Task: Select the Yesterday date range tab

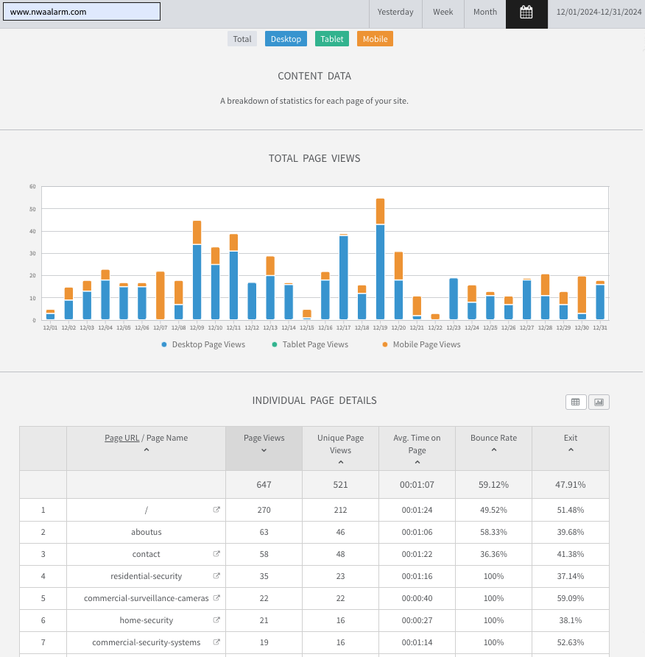Action: click(395, 13)
